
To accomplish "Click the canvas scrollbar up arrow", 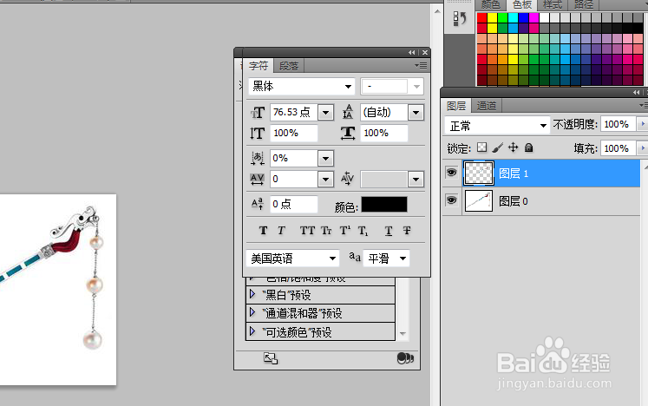I will (437, 11).
